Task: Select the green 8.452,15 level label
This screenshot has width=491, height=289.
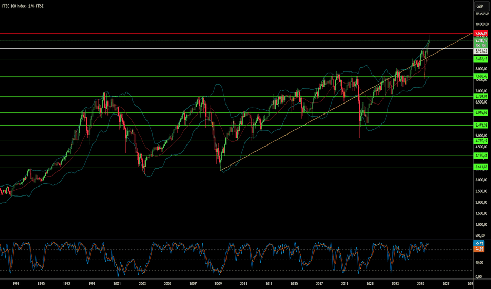Action: click(481, 59)
